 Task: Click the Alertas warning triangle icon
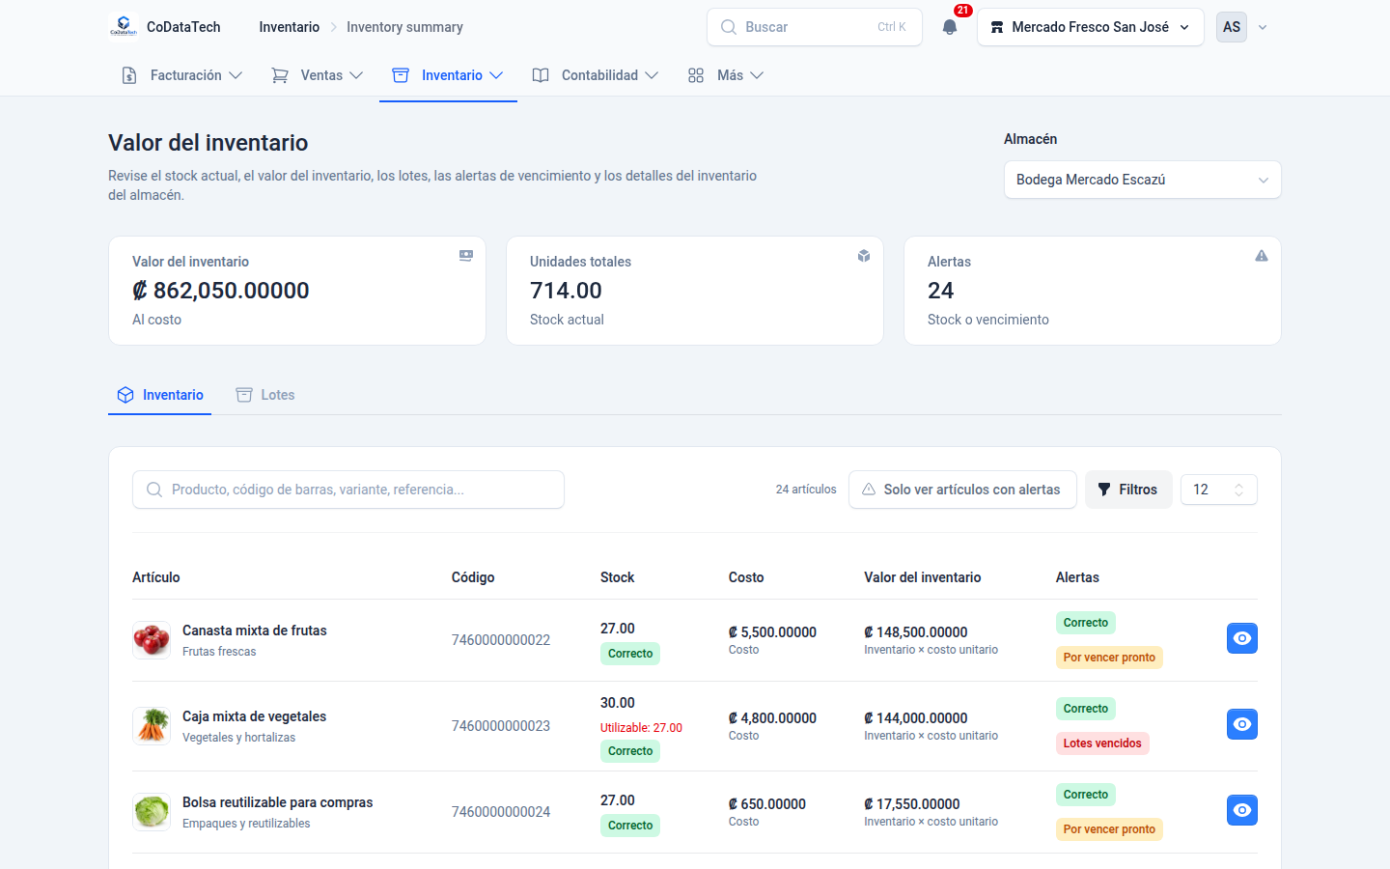(x=1262, y=256)
